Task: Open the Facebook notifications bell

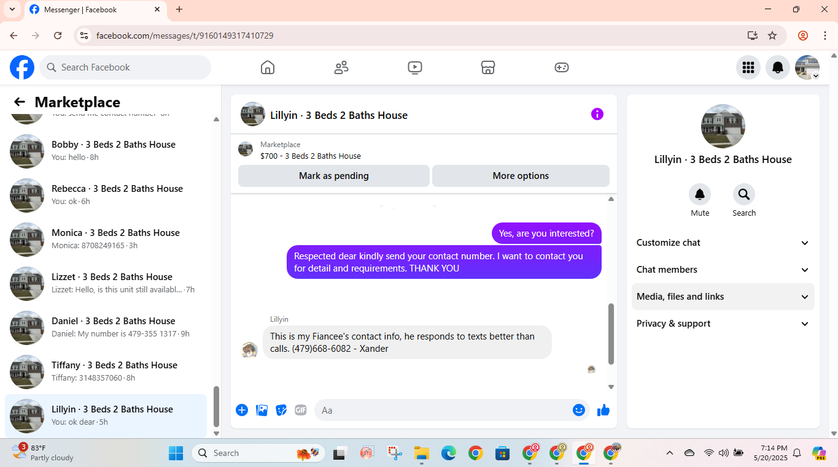Action: (778, 67)
